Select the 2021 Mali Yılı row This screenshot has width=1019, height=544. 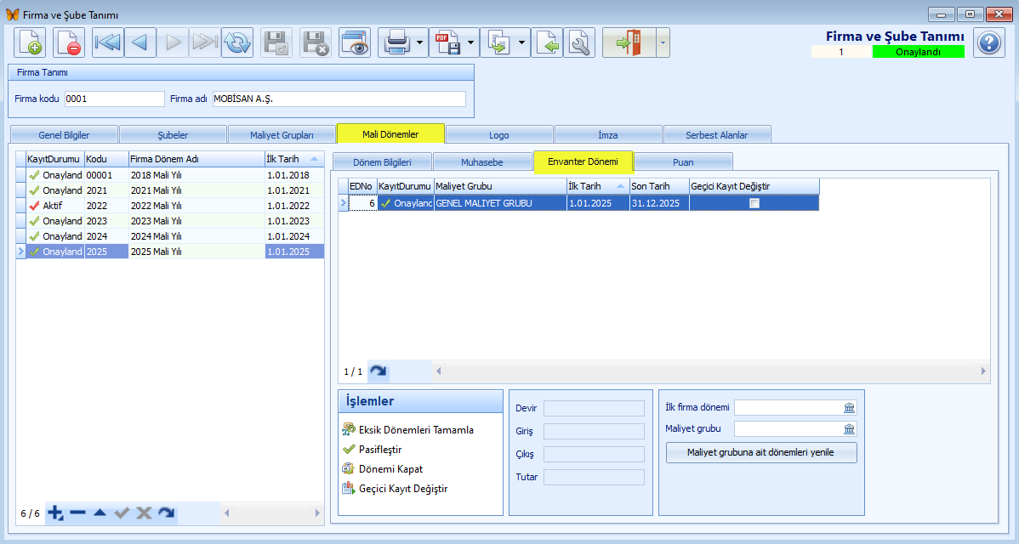169,190
